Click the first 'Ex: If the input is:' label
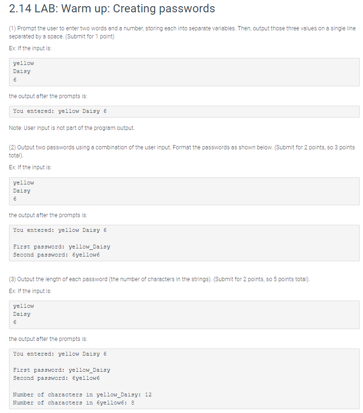 30,48
